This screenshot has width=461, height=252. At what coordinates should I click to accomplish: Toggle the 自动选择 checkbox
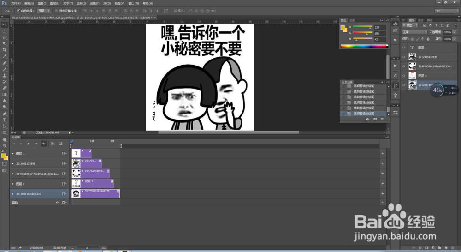(x=18, y=11)
